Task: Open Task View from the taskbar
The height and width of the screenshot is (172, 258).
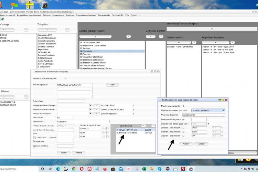Action: pyautogui.click(x=50, y=169)
